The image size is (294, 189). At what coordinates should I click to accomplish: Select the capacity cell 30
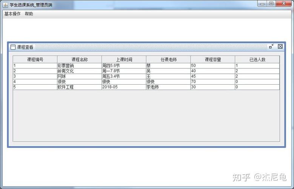213,87
